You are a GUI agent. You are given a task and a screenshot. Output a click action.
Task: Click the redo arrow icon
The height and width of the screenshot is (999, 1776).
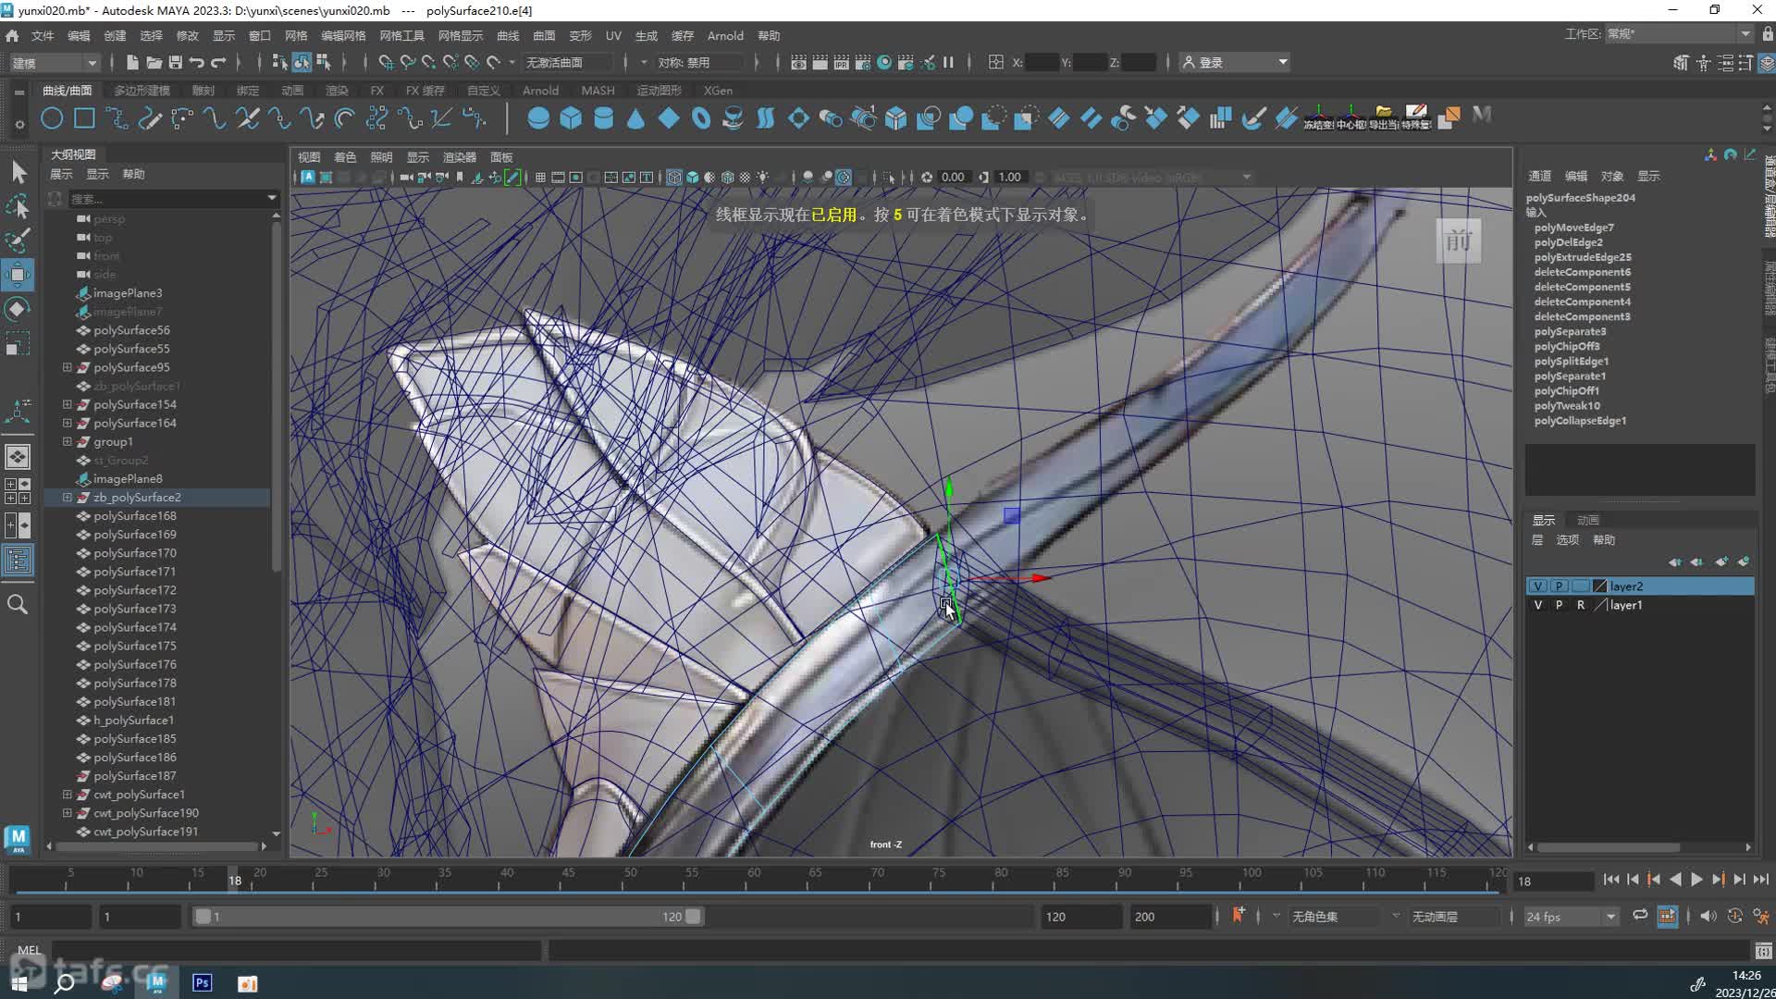coord(218,62)
